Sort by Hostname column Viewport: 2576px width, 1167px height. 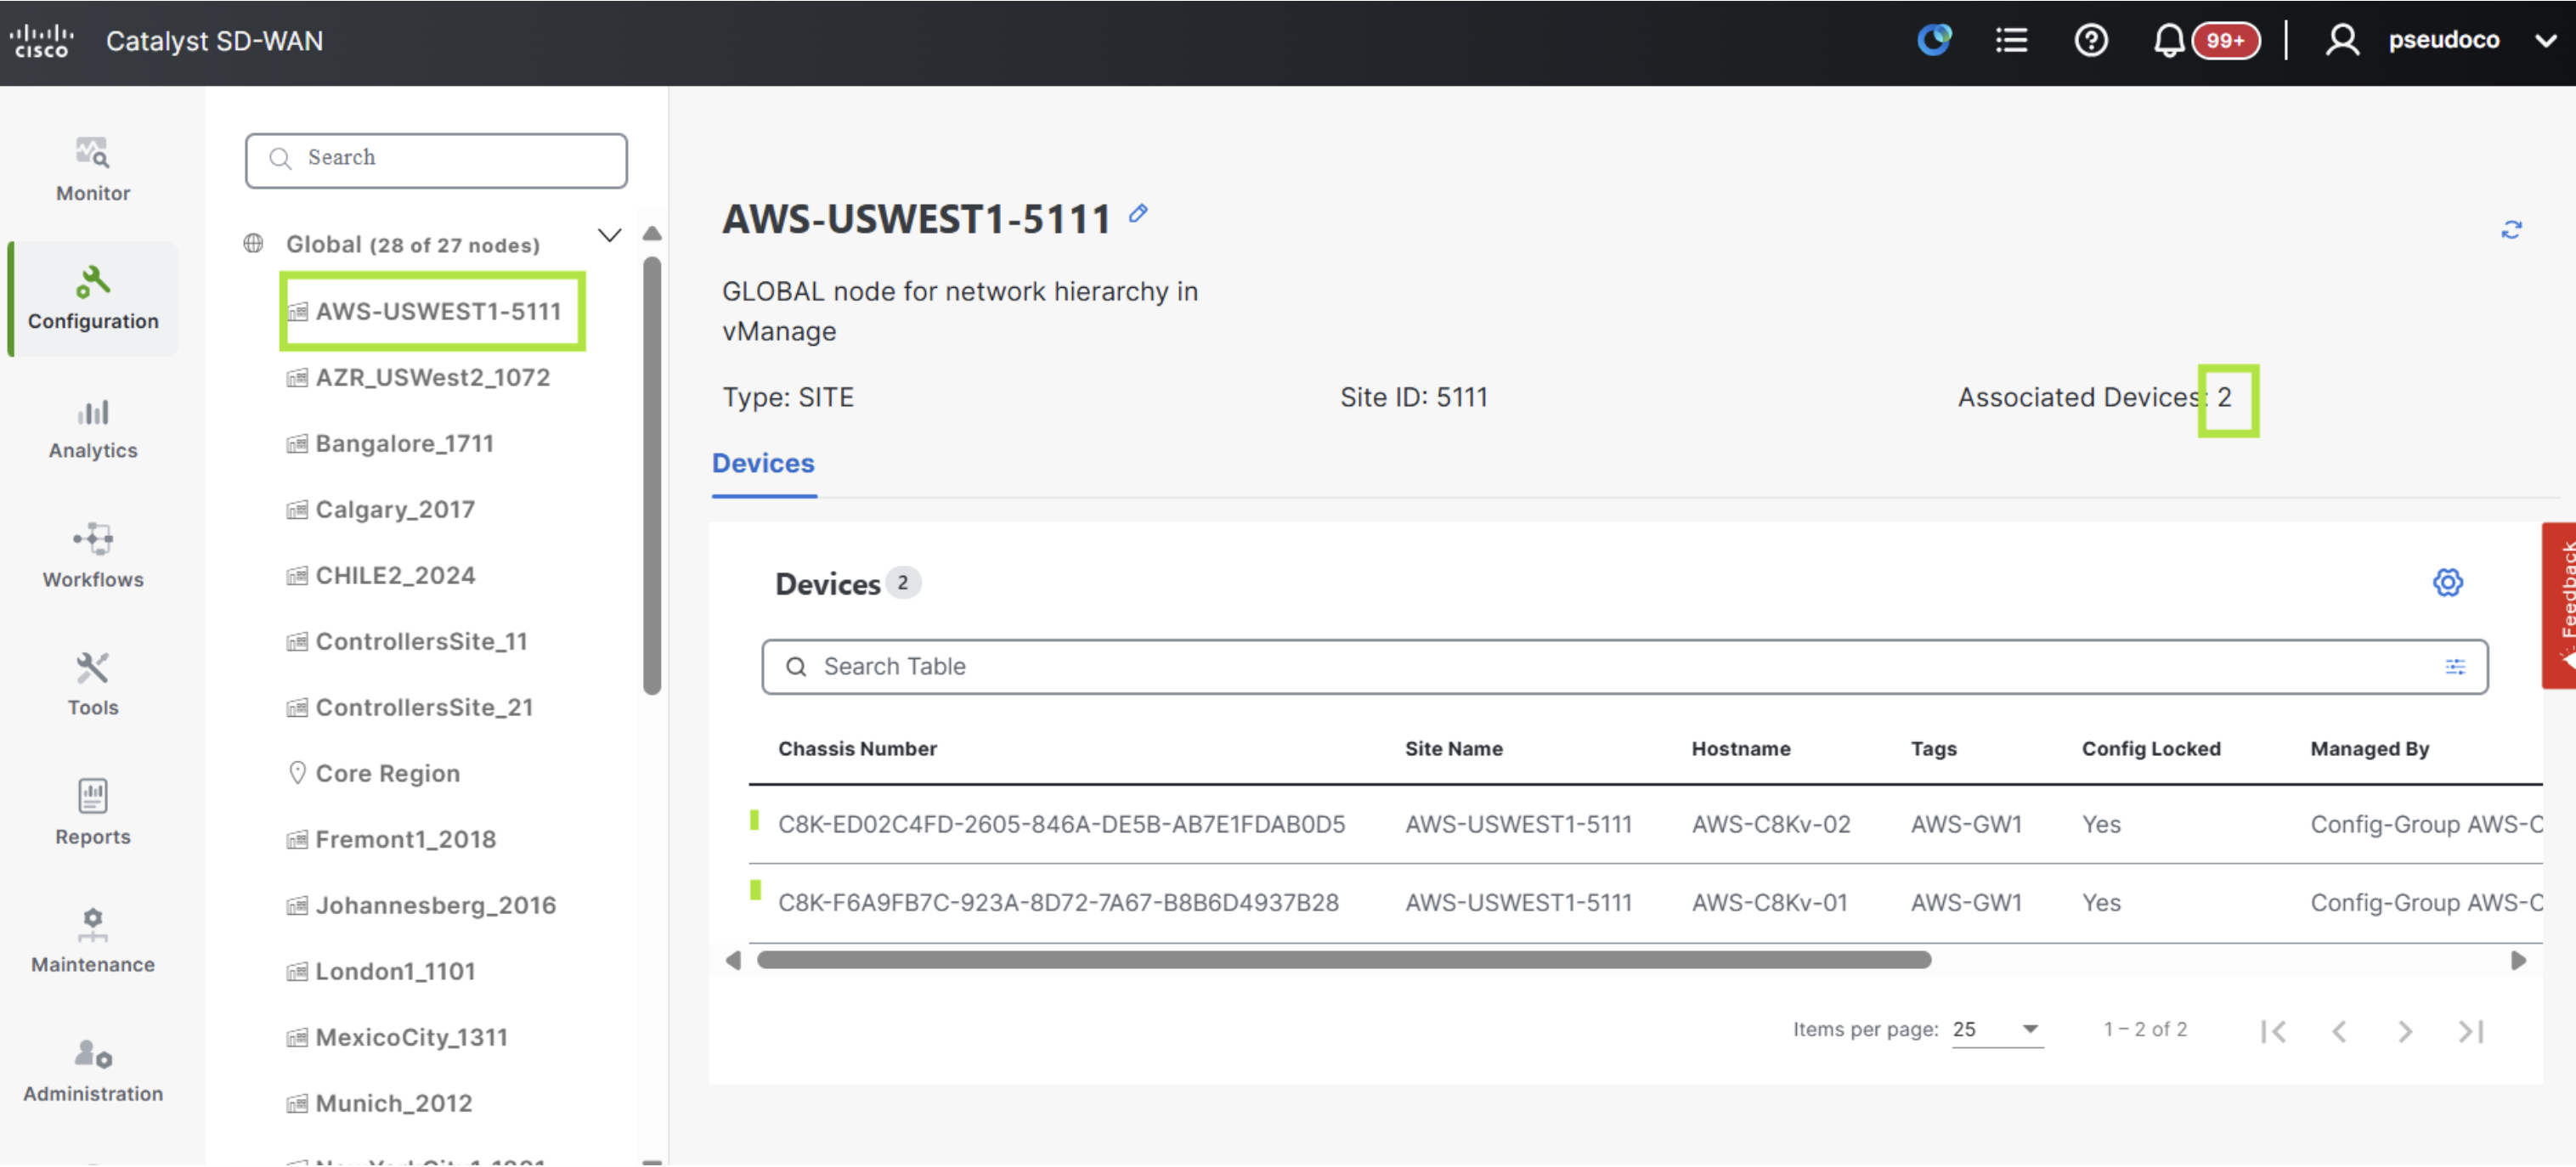[1740, 749]
